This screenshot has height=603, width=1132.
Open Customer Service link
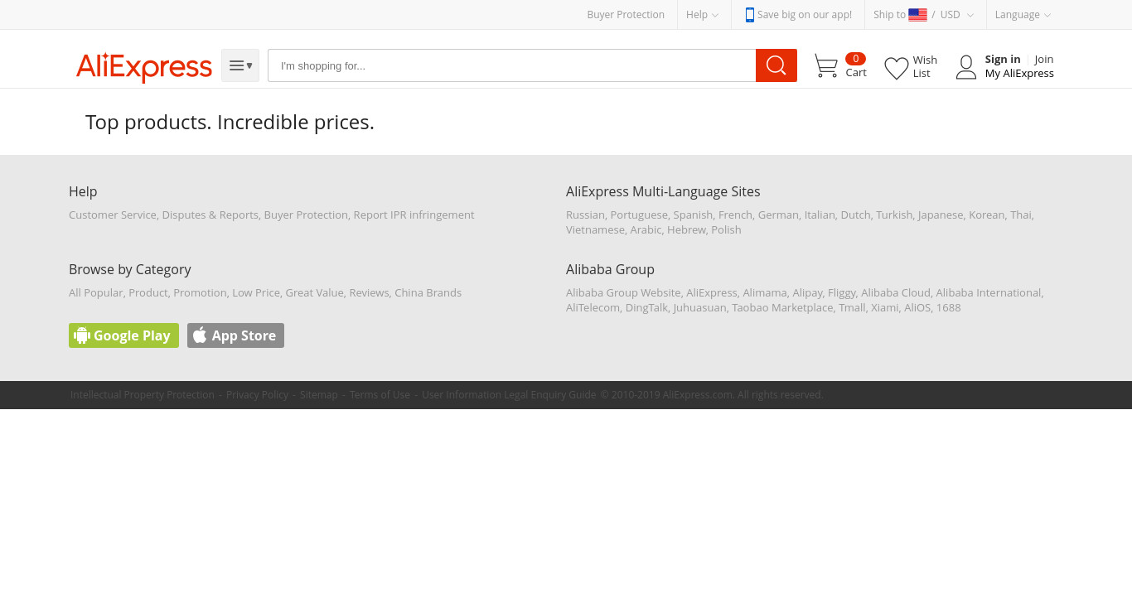point(113,215)
